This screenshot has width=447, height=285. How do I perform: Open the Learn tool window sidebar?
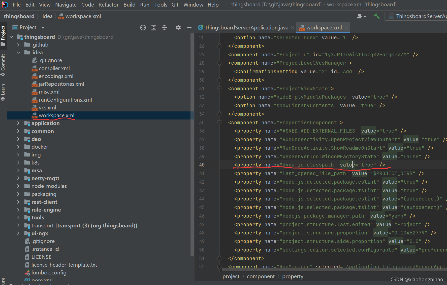pyautogui.click(x=3, y=92)
